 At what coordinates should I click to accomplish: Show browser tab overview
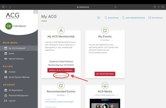[x=163, y=7]
